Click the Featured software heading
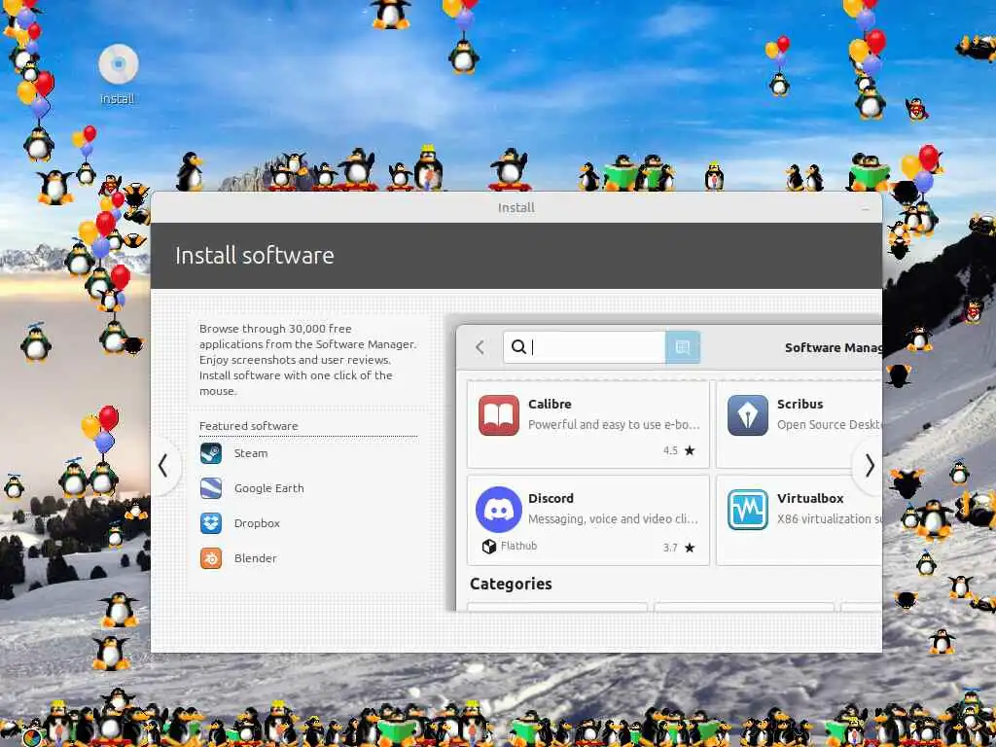The height and width of the screenshot is (747, 996). [248, 426]
